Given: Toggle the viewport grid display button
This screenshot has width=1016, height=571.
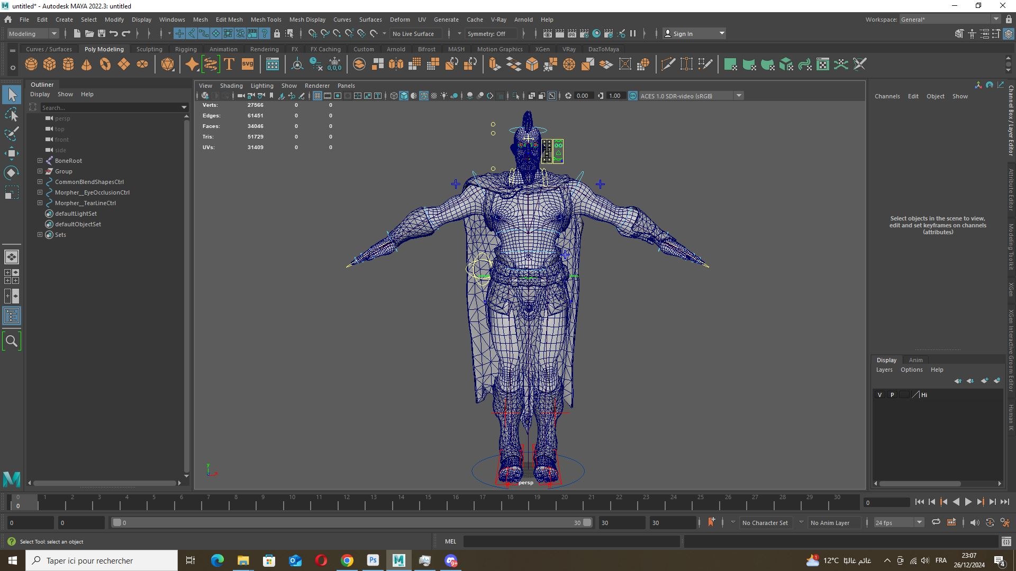Looking at the screenshot, I should pyautogui.click(x=317, y=96).
